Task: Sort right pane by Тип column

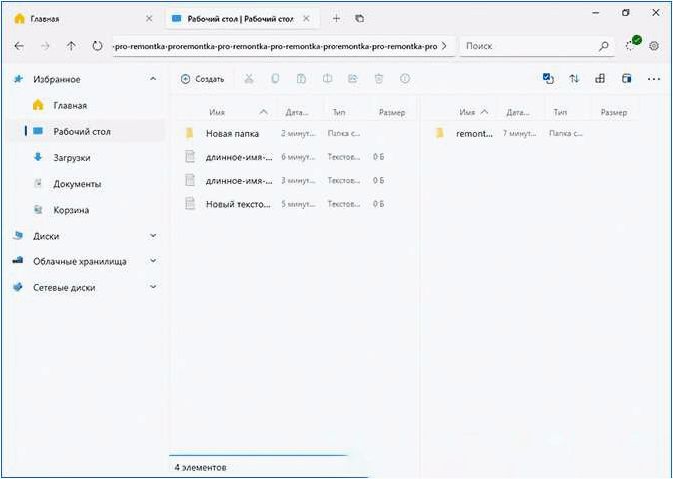Action: 560,113
